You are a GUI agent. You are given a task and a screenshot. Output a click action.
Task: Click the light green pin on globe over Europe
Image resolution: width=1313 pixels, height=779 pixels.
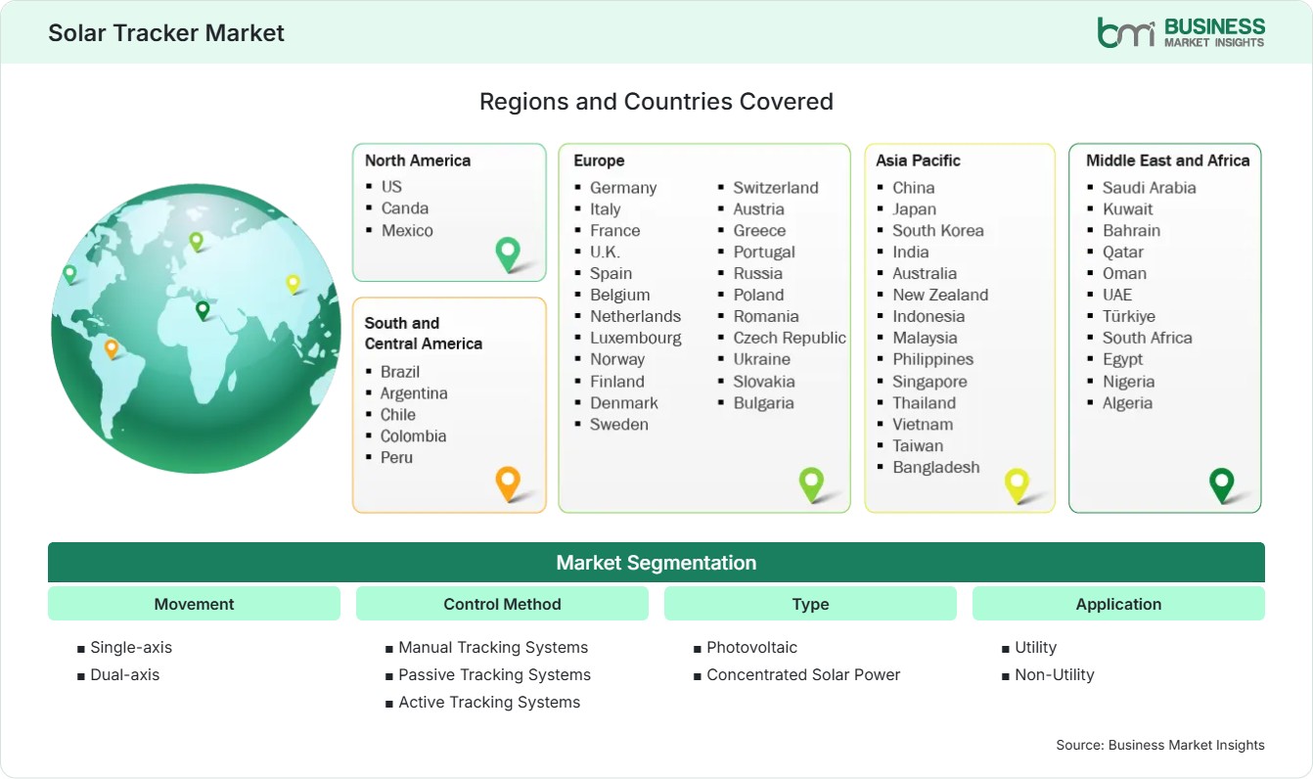[x=196, y=241]
